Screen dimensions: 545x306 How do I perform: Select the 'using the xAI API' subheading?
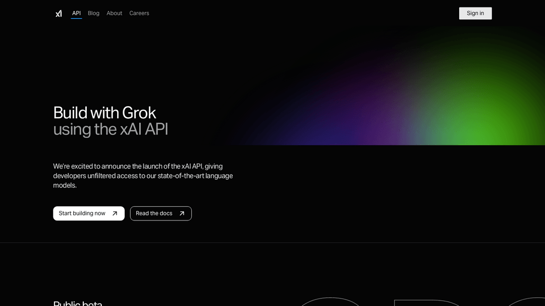(111, 129)
